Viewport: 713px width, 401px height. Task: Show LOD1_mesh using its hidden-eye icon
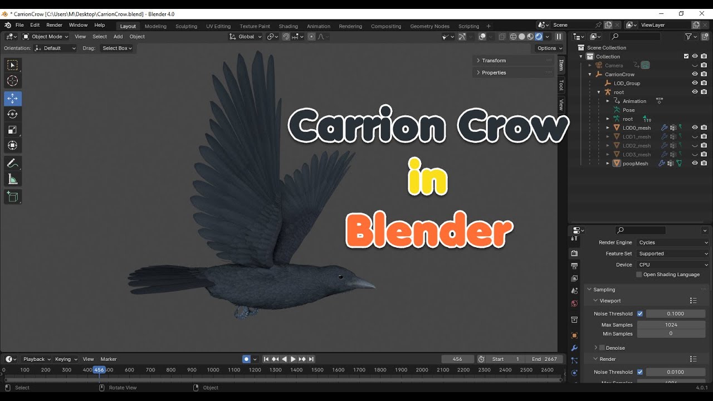695,136
